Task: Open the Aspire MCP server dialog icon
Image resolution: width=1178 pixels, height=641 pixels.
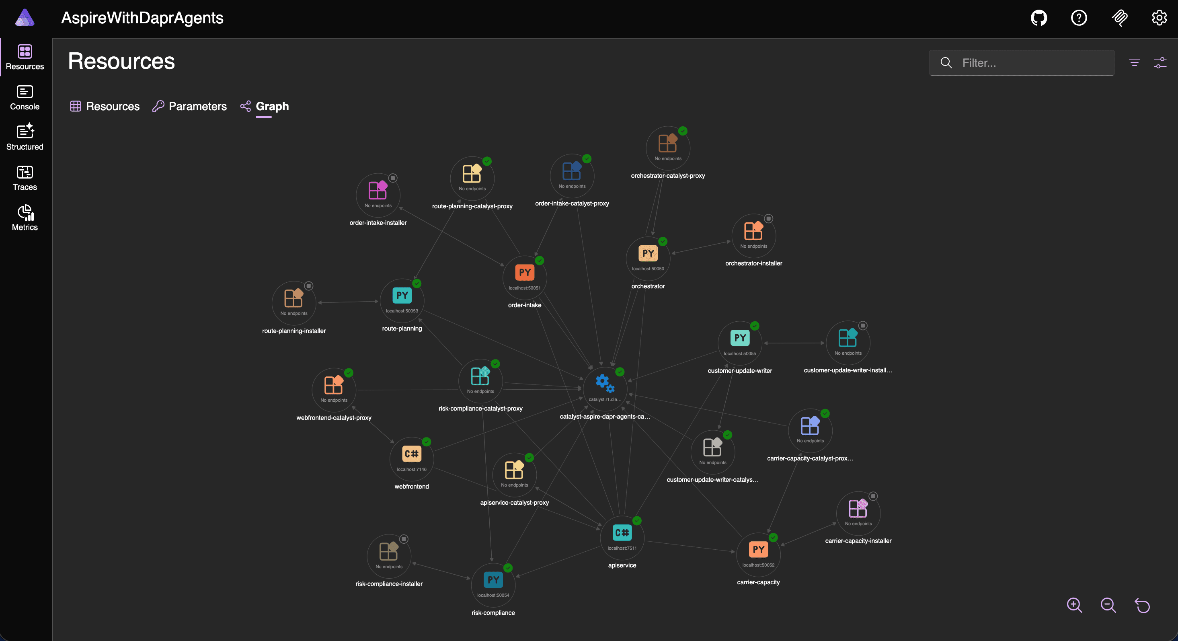Action: [1119, 18]
